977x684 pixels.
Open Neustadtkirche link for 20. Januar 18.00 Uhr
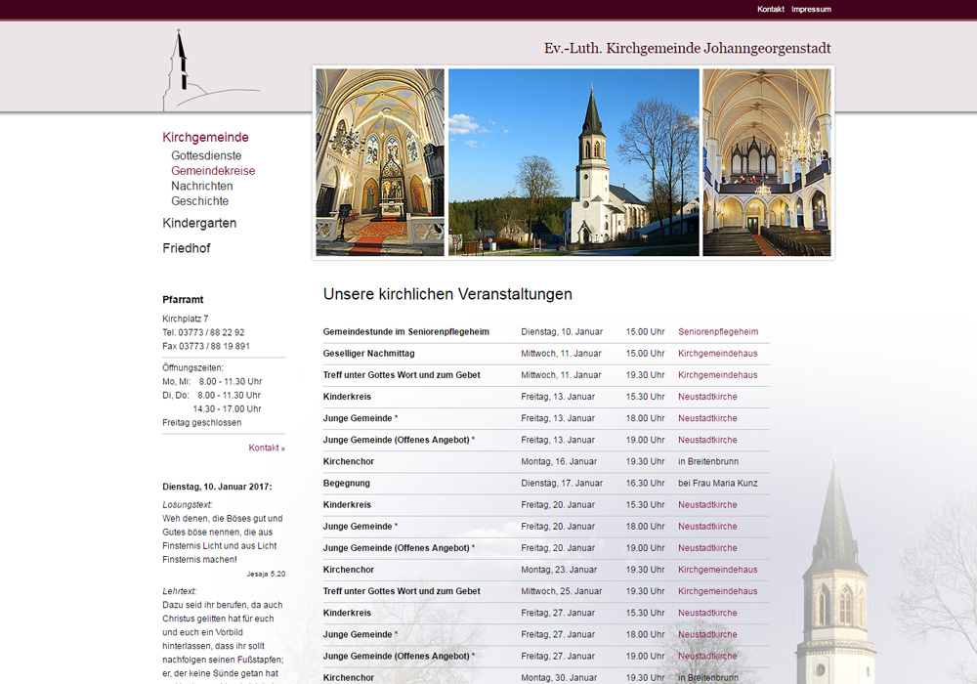[x=707, y=527]
